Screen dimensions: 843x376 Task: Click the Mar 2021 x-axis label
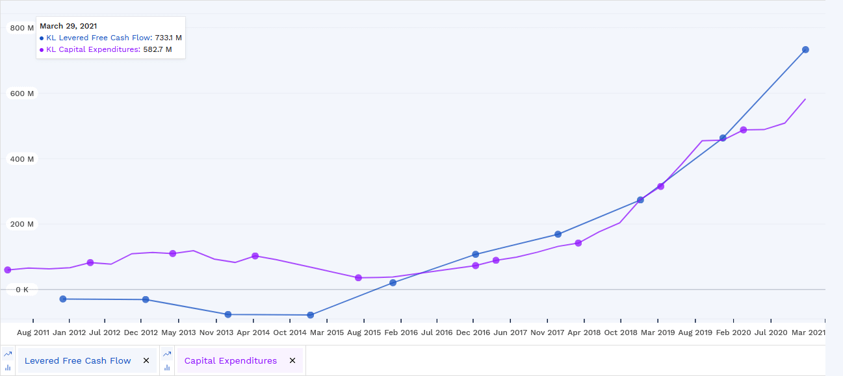tap(808, 332)
